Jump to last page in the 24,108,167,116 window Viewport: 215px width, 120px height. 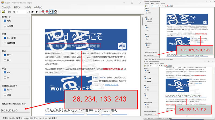(x=162, y=66)
